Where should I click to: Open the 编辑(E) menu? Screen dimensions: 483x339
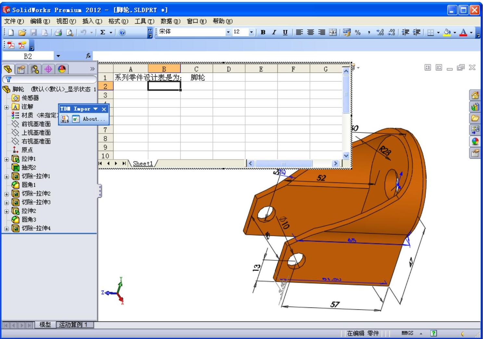40,21
